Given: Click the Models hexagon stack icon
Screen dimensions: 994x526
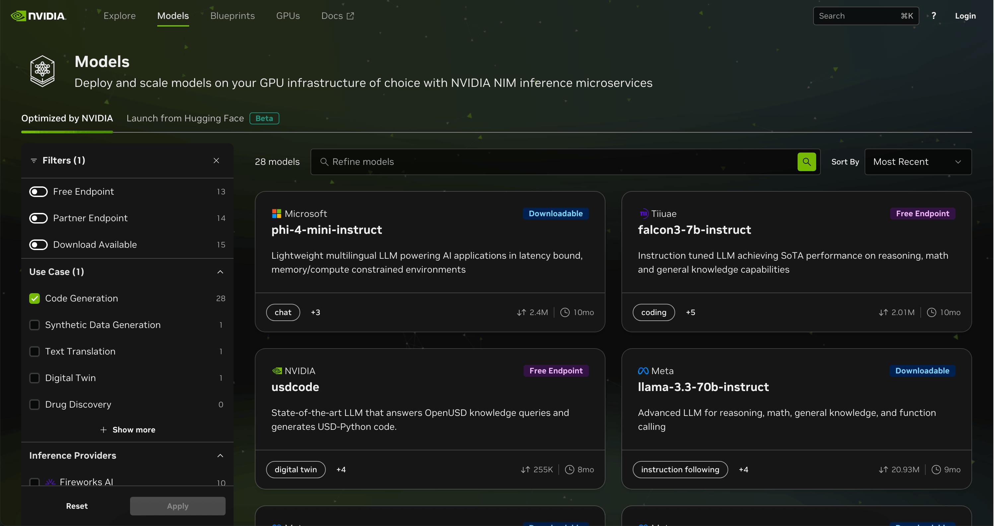Looking at the screenshot, I should click(42, 71).
